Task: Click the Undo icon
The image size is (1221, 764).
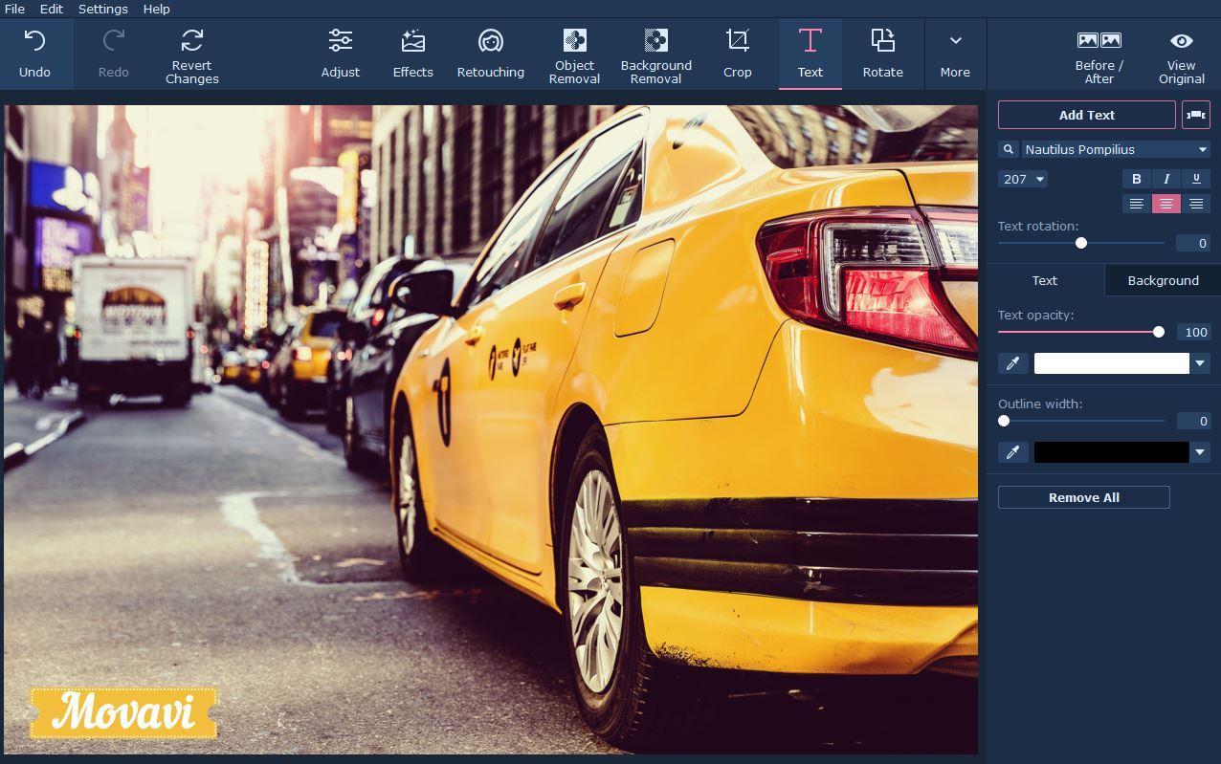Action: pyautogui.click(x=34, y=41)
